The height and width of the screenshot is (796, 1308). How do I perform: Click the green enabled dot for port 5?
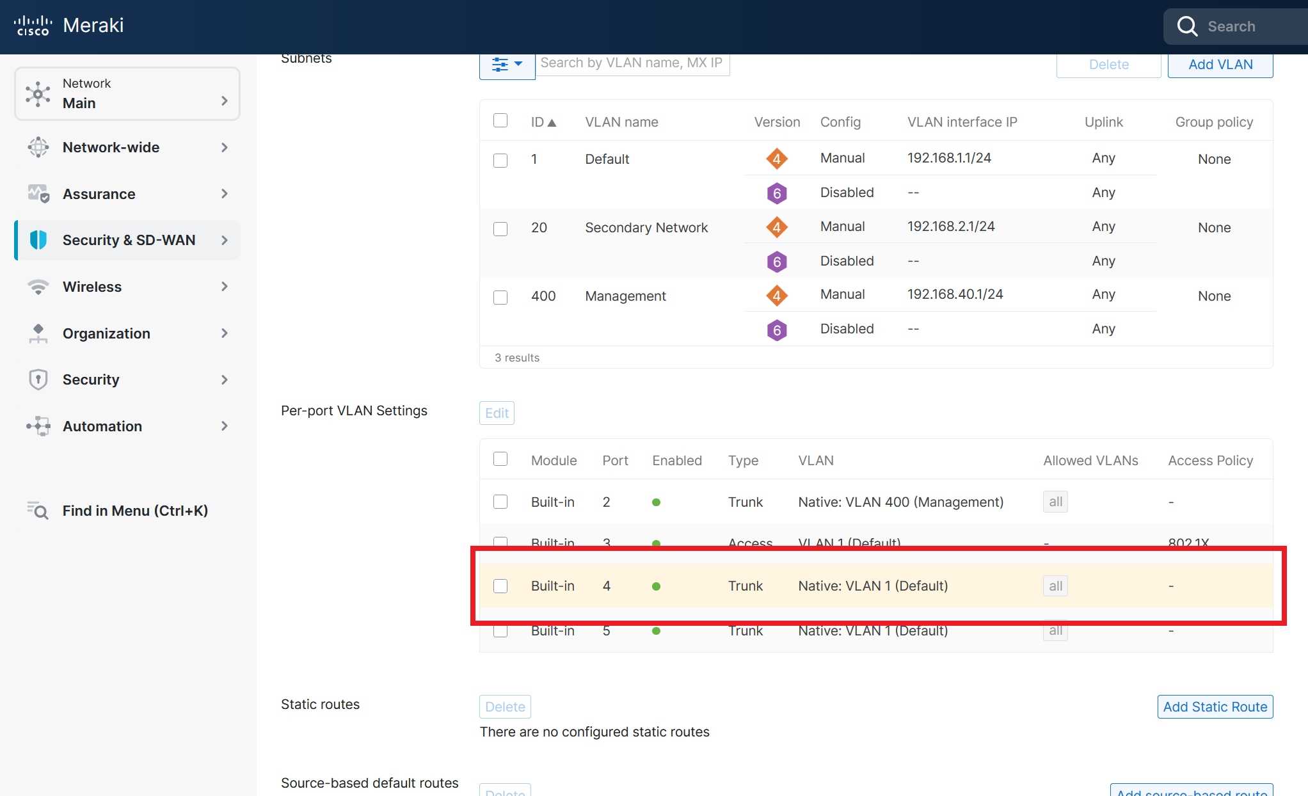(656, 631)
